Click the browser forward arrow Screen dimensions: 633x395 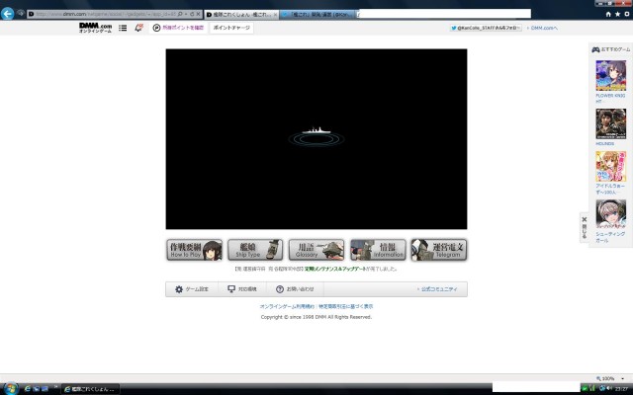(20, 13)
